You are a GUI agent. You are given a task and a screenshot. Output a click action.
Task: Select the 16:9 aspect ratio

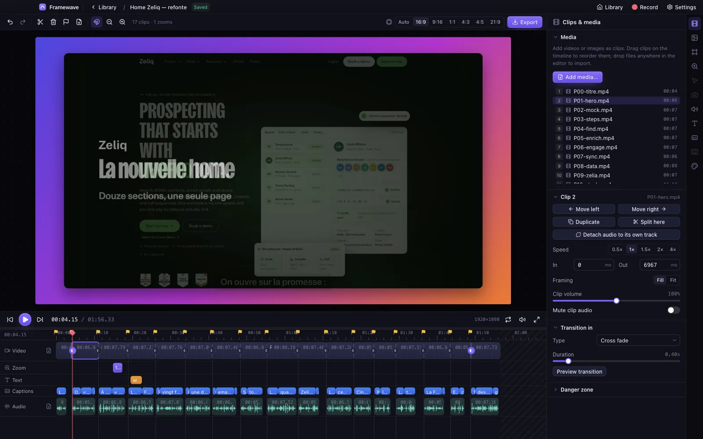pyautogui.click(x=421, y=22)
